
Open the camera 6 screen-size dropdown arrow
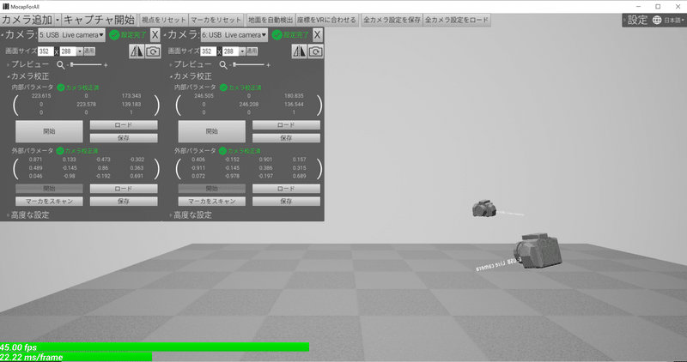click(242, 51)
